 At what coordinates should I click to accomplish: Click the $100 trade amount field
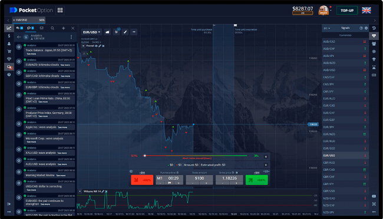pyautogui.click(x=199, y=178)
